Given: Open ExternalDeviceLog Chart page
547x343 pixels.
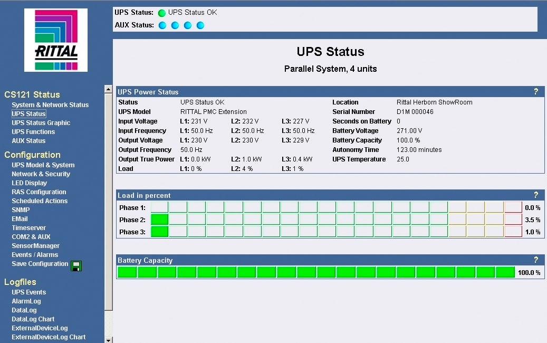Looking at the screenshot, I should [x=49, y=337].
